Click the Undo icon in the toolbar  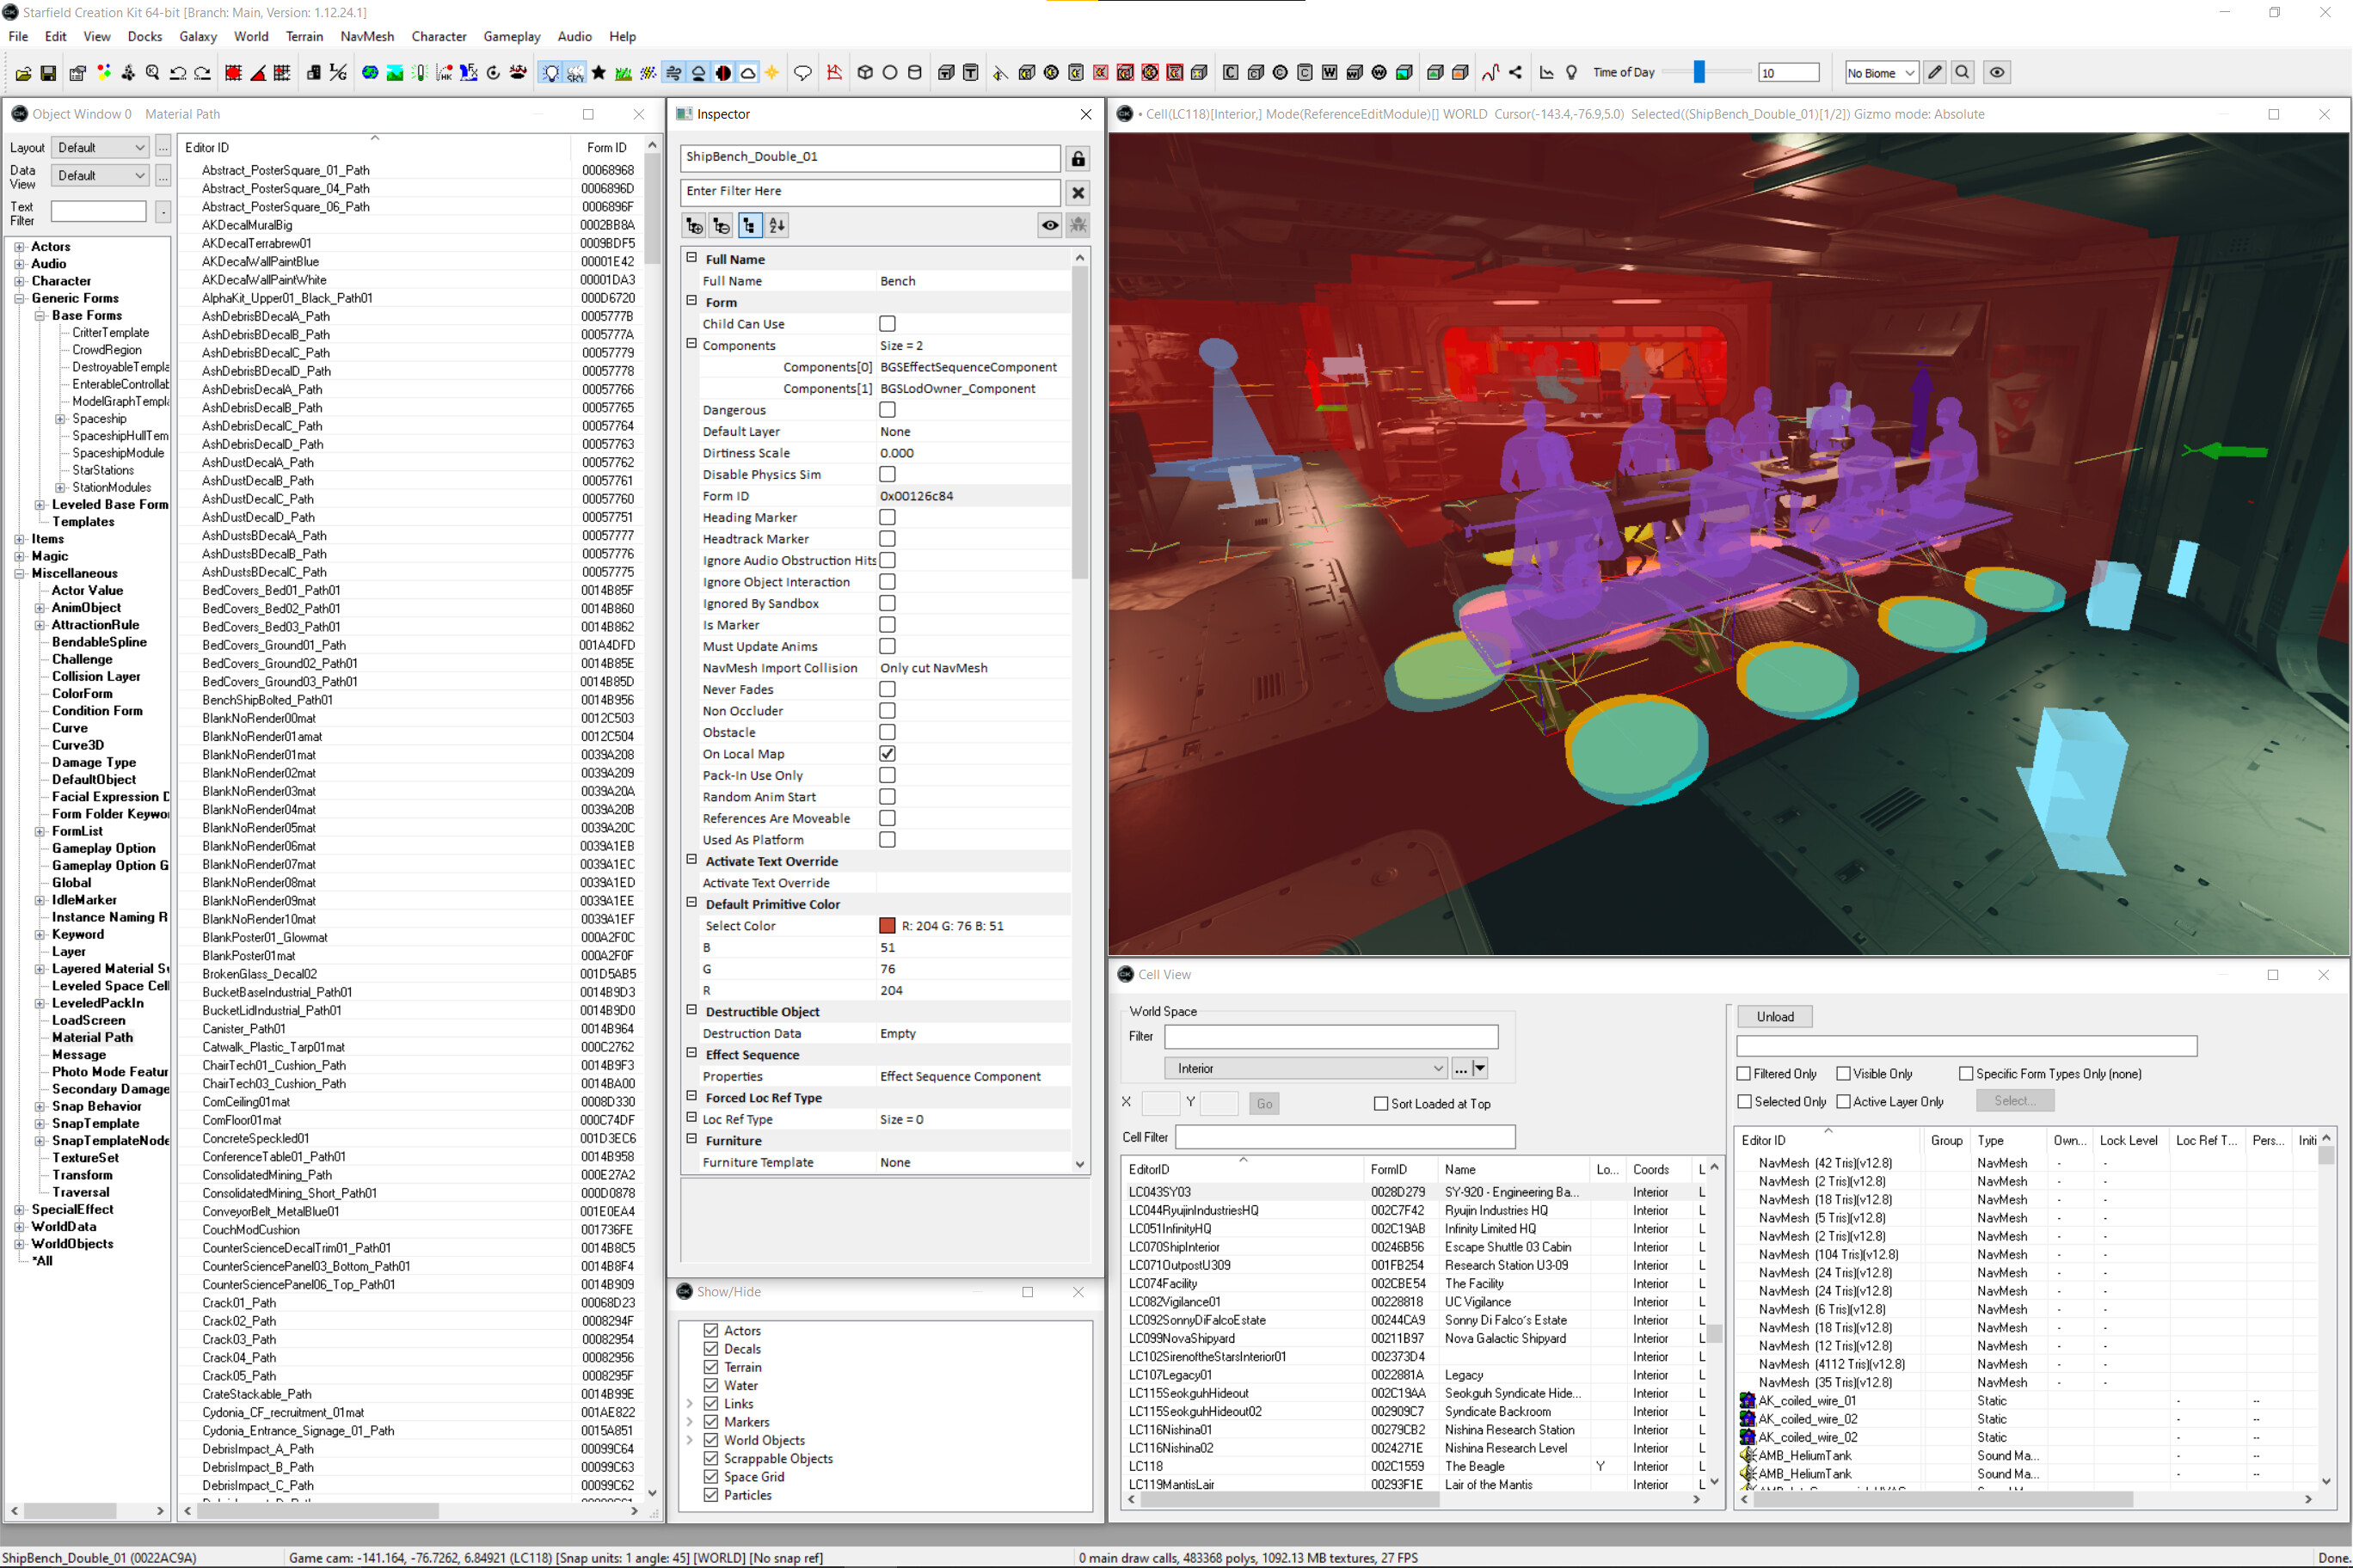(x=179, y=72)
